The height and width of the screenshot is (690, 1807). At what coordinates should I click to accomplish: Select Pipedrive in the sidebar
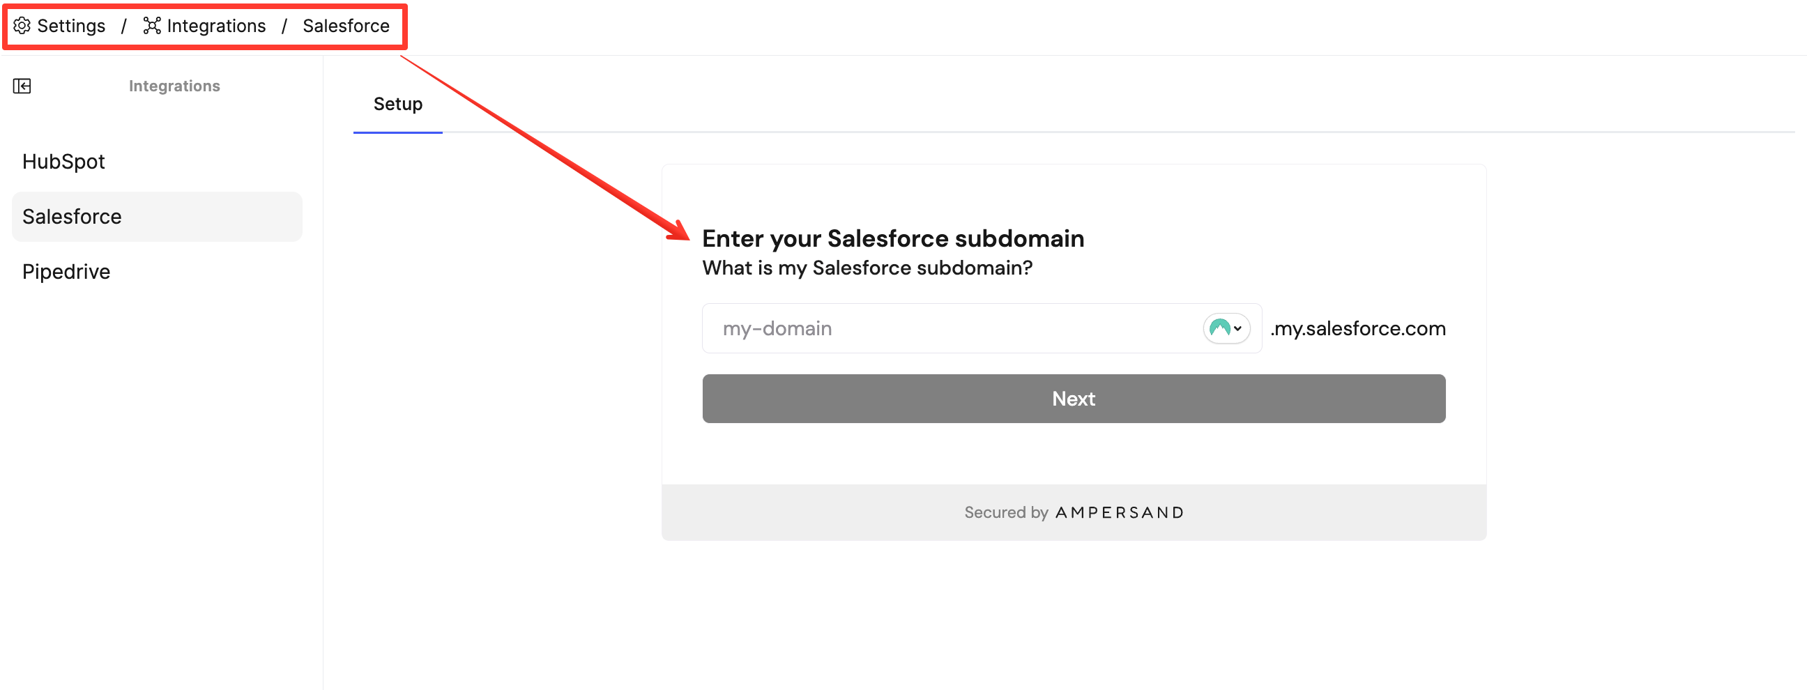(66, 271)
